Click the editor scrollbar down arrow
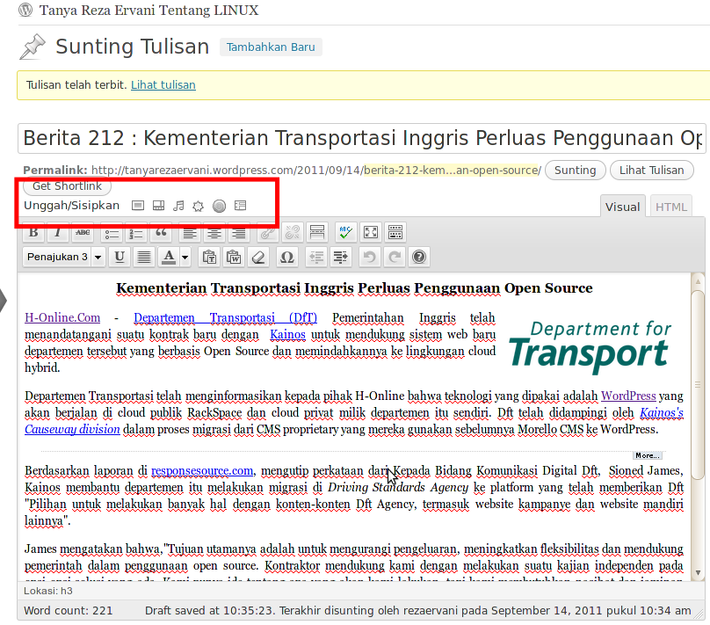The width and height of the screenshot is (710, 625). 698,573
